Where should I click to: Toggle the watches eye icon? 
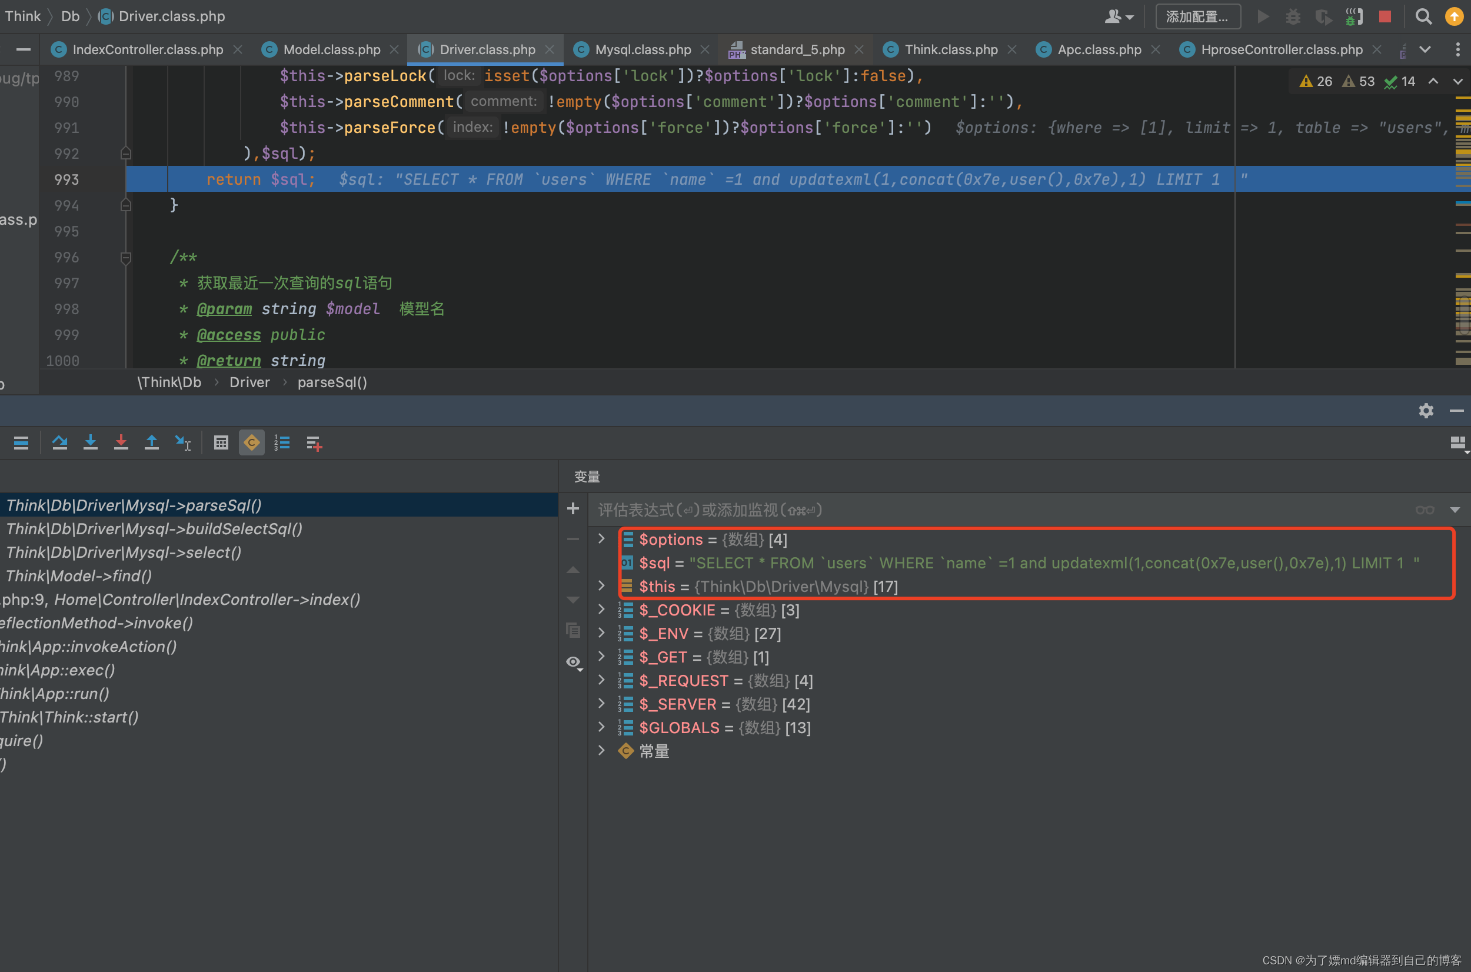pos(574,662)
